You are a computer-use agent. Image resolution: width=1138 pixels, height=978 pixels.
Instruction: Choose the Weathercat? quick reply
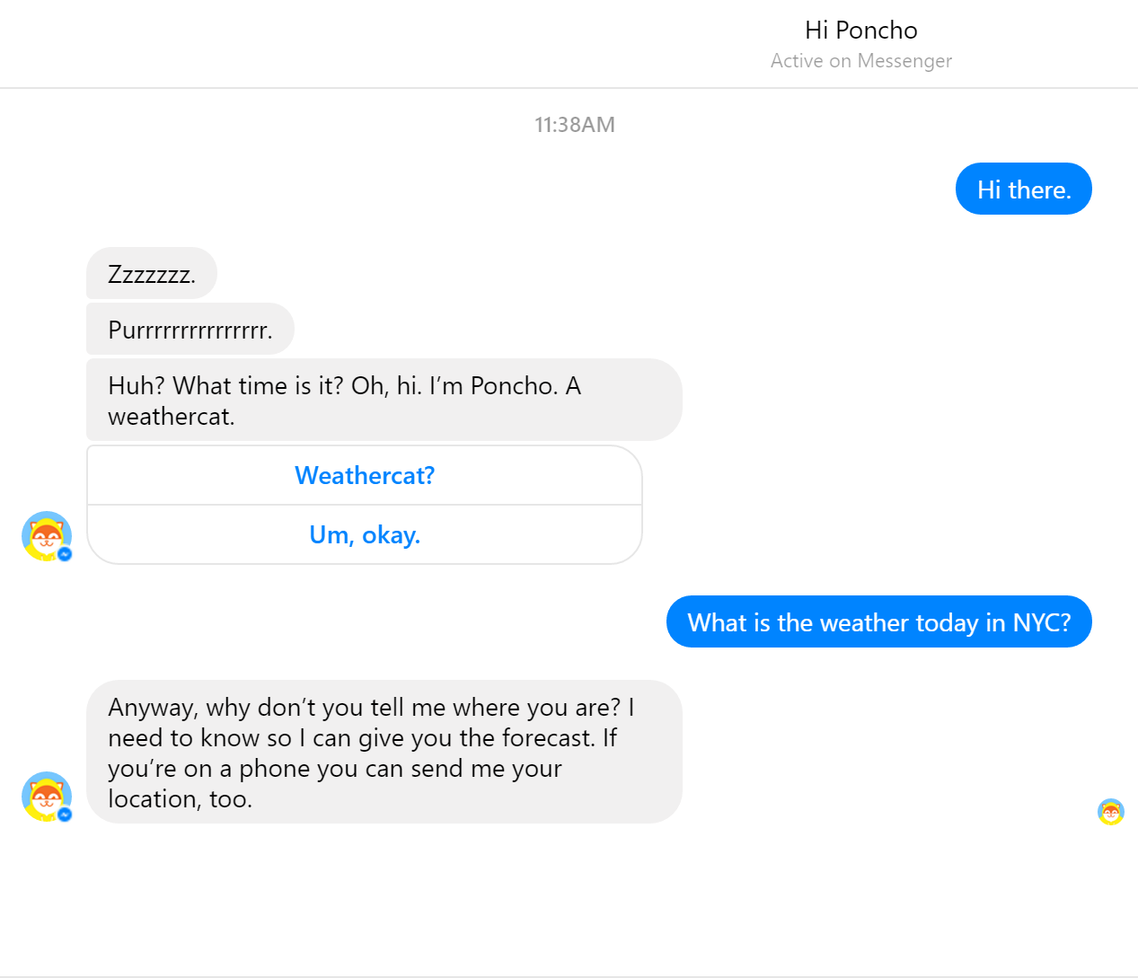pyautogui.click(x=365, y=476)
